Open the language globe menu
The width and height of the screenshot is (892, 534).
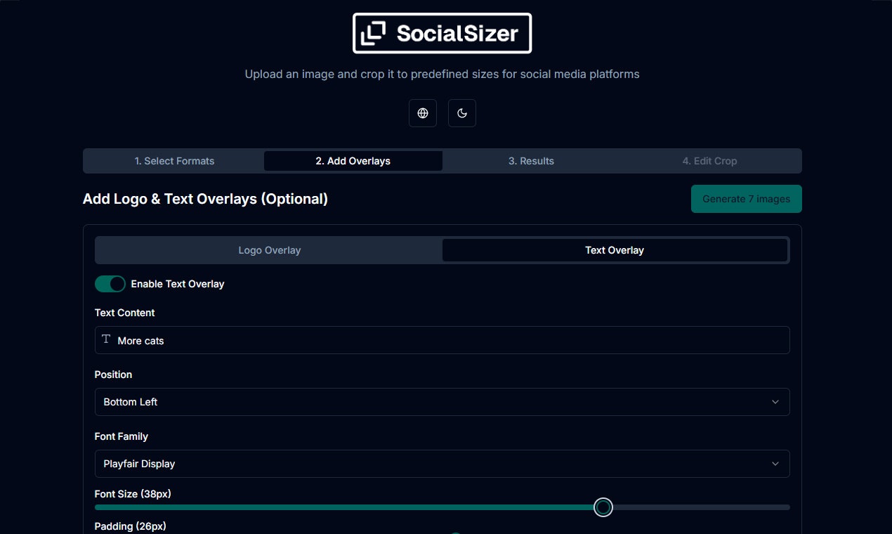click(x=423, y=113)
